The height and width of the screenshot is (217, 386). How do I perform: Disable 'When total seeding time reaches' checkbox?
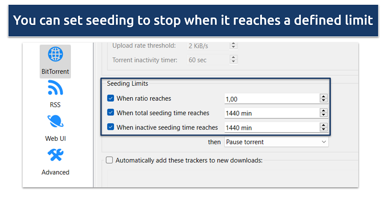click(111, 113)
